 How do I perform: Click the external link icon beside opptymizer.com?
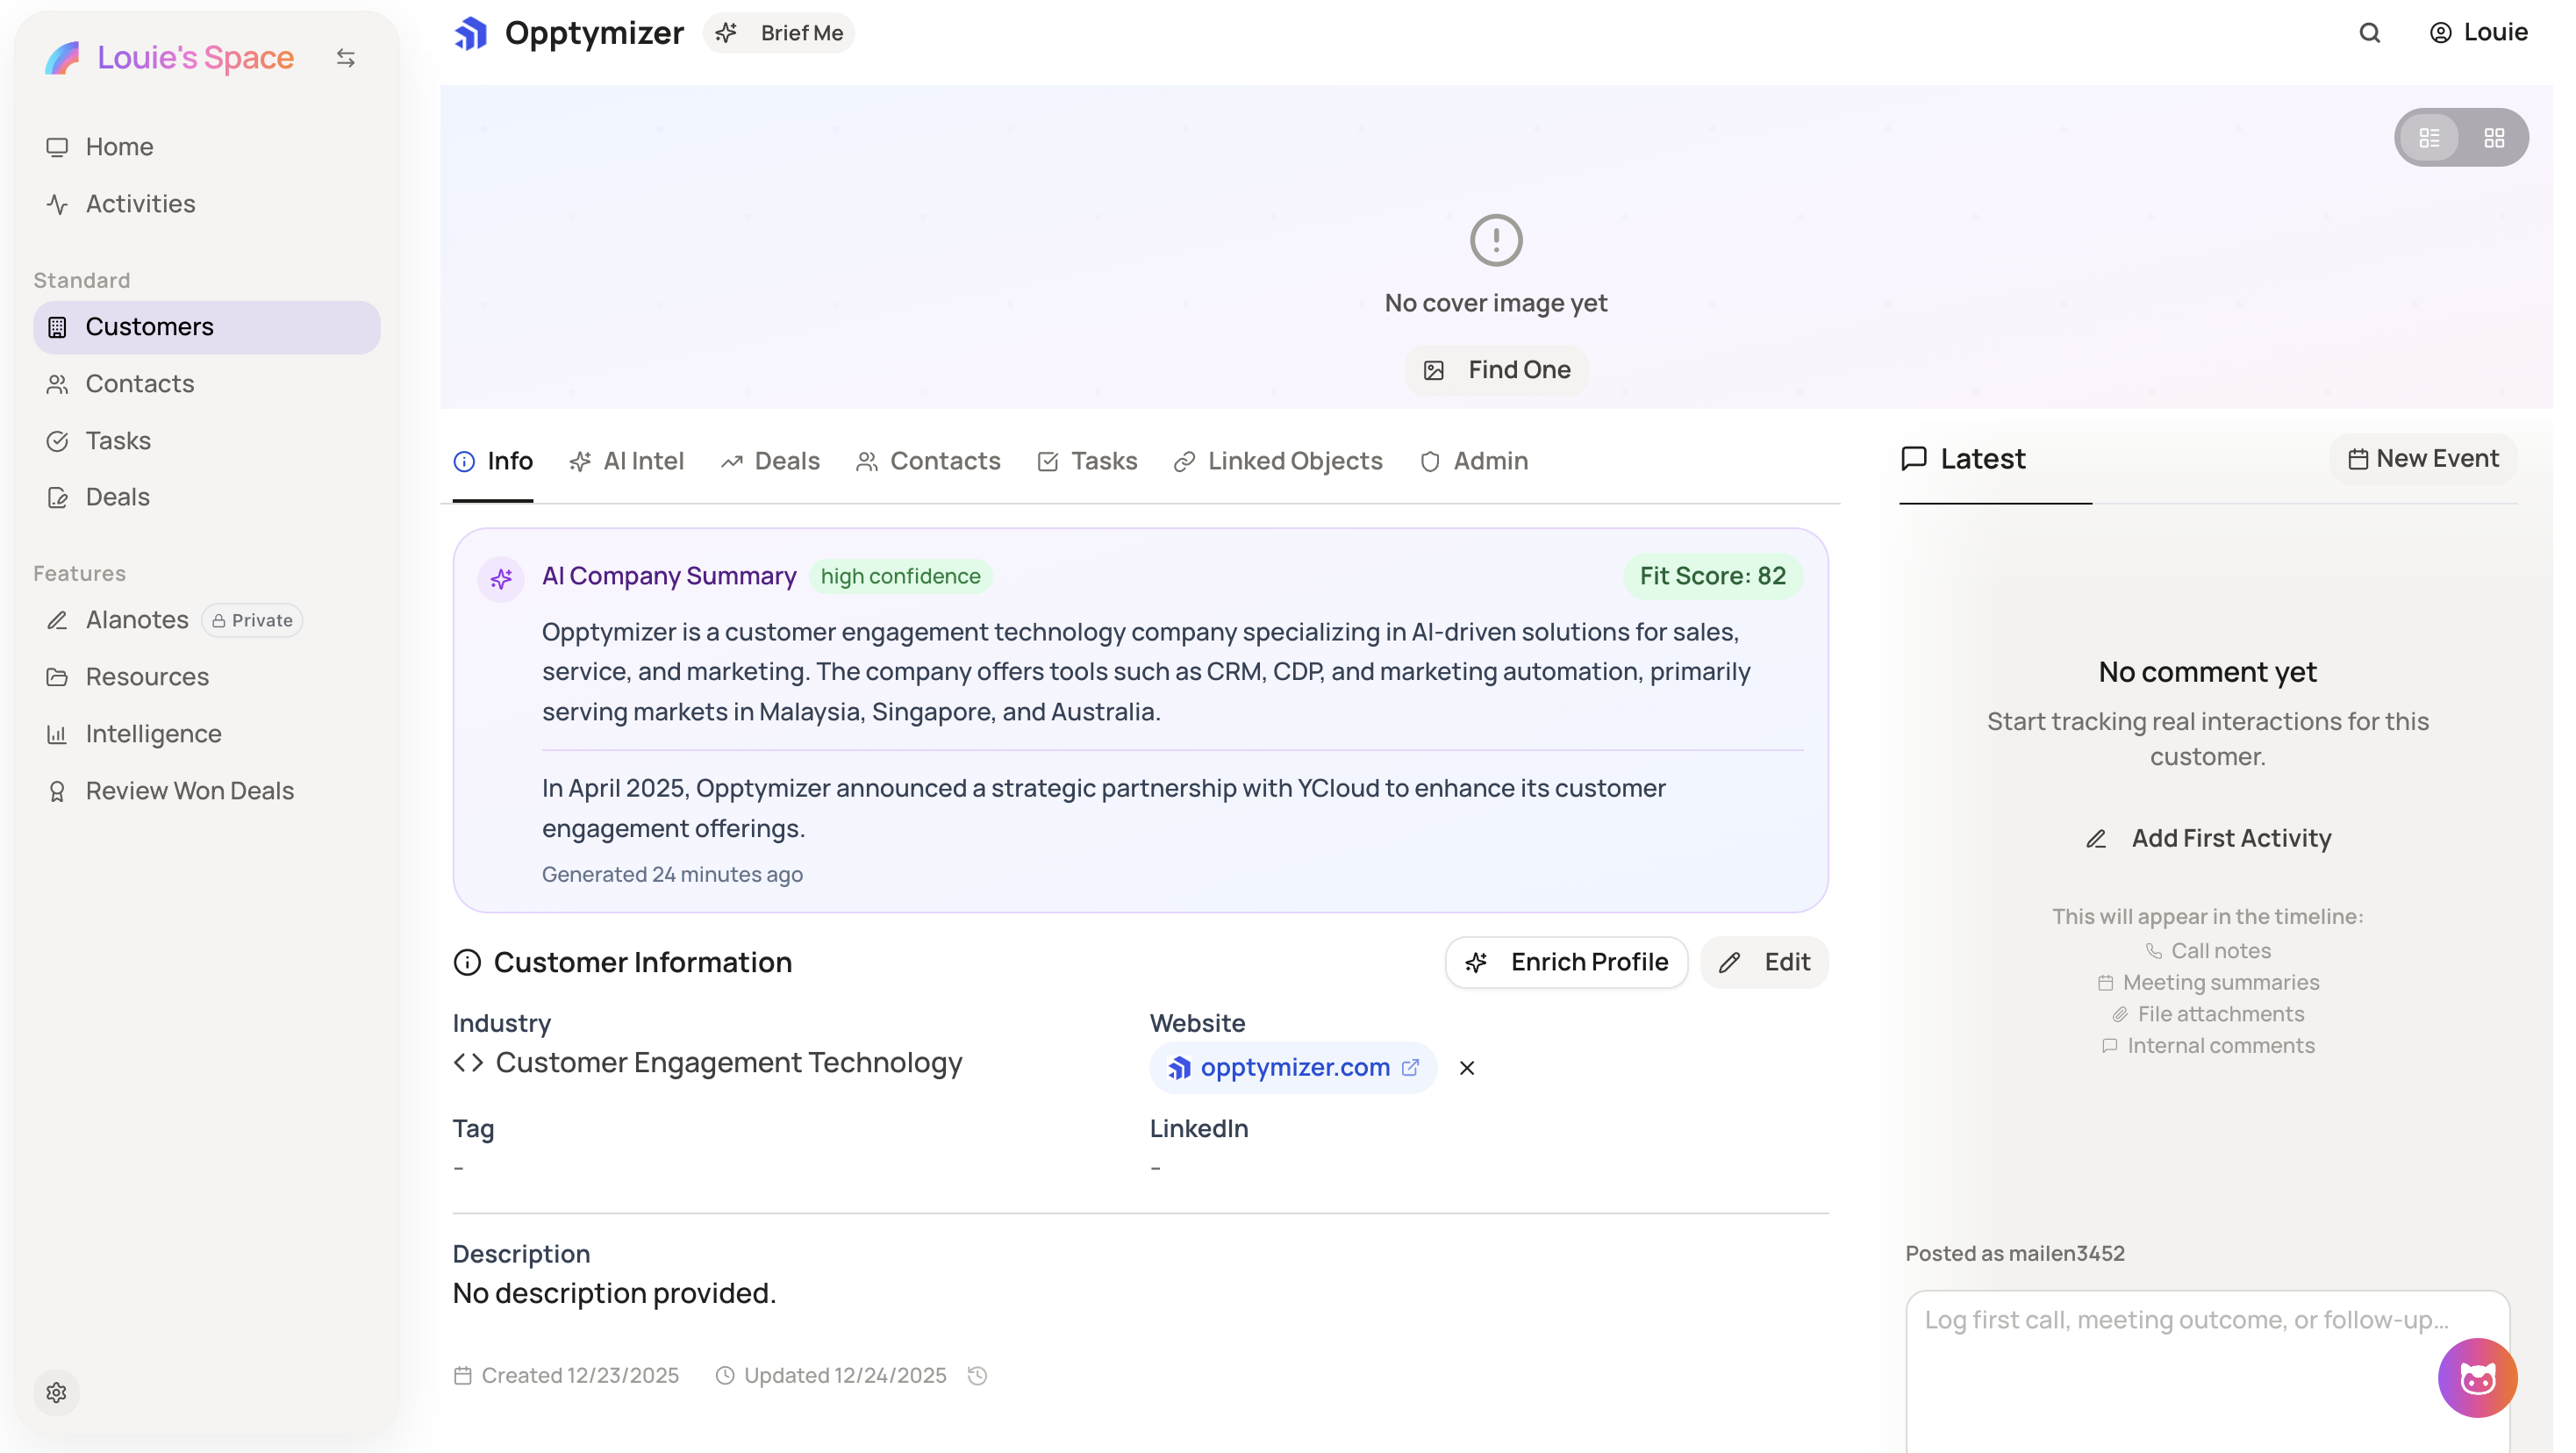click(x=1410, y=1067)
